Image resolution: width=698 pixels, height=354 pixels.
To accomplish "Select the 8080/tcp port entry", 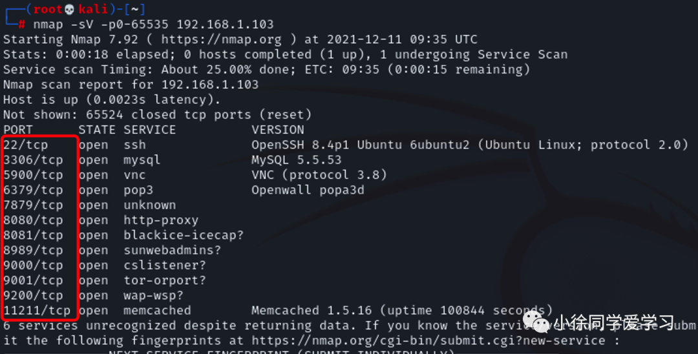I will coord(34,220).
